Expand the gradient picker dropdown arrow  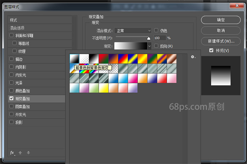pyautogui.click(x=149, y=46)
